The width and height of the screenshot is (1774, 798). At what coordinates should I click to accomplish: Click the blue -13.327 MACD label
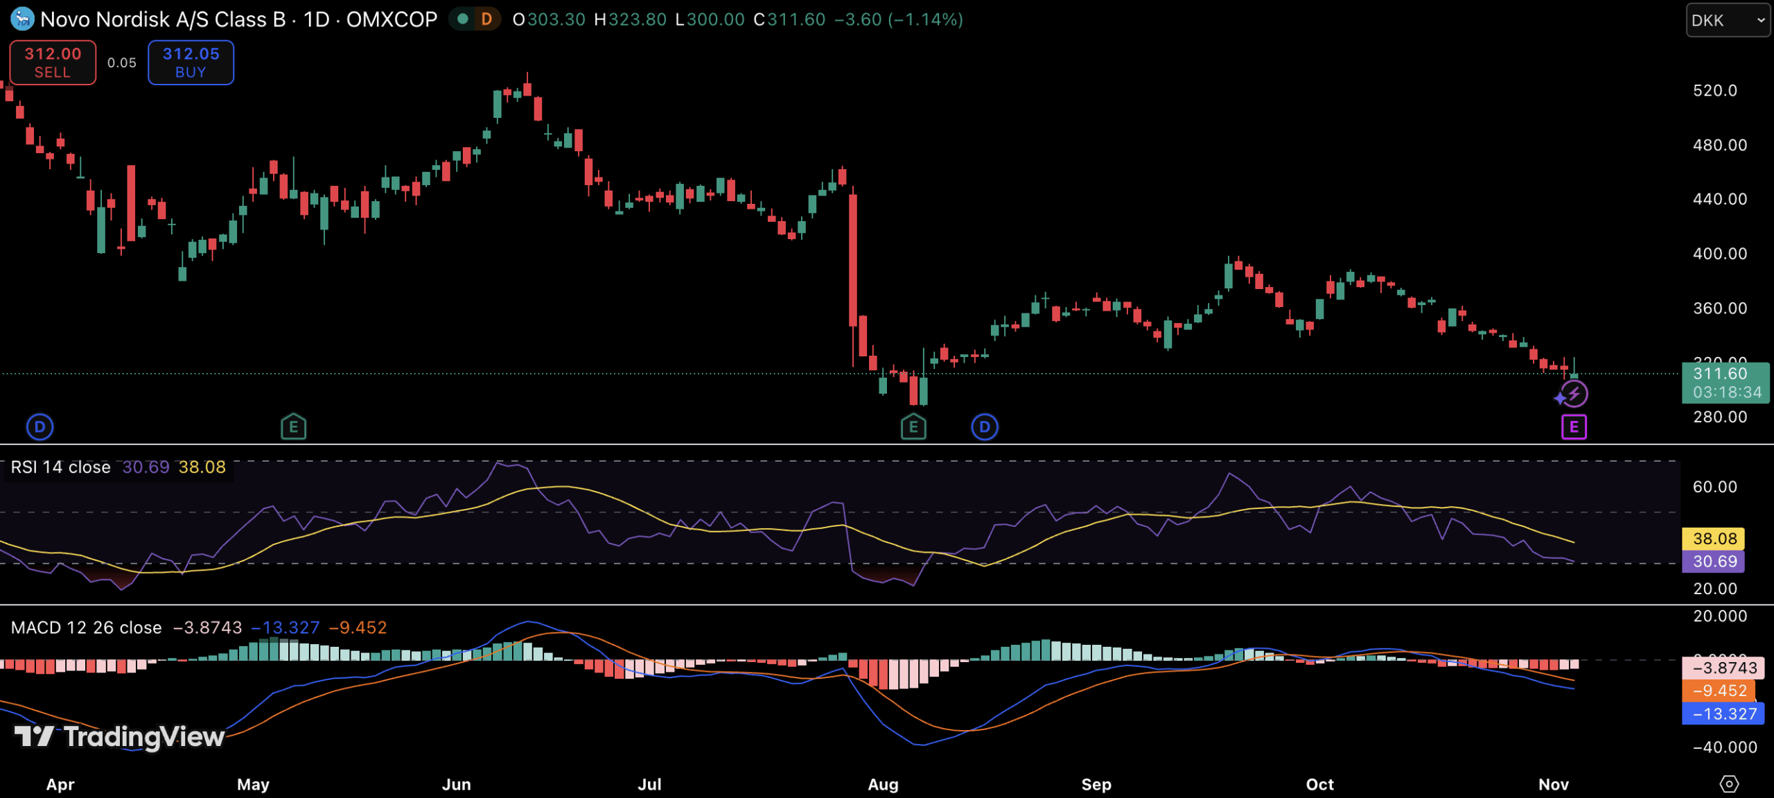coord(1723,713)
